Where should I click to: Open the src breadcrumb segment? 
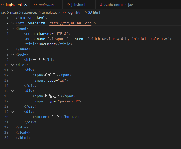point(4,13)
